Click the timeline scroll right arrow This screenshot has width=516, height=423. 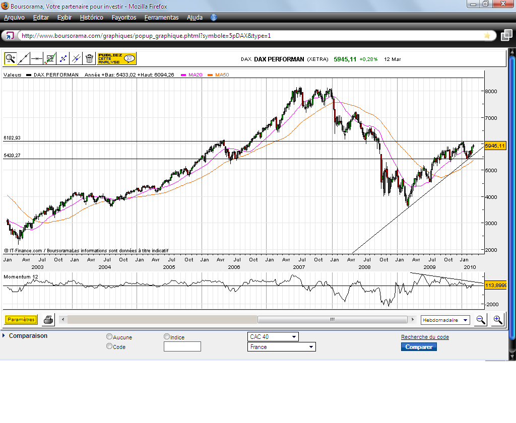click(412, 319)
